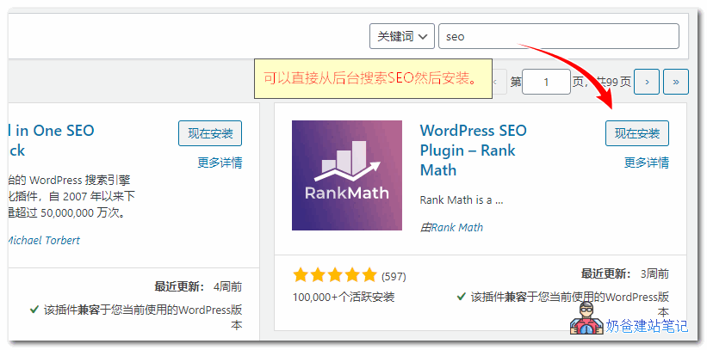Image resolution: width=707 pixels, height=350 pixels.
Task: Open 更多详情 for Rank Math plugin
Action: 646,163
